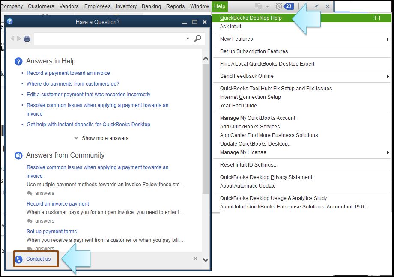Viewport: 394px width, 277px height.
Task: Select QuickBooks Desktop Help
Action: coord(301,18)
